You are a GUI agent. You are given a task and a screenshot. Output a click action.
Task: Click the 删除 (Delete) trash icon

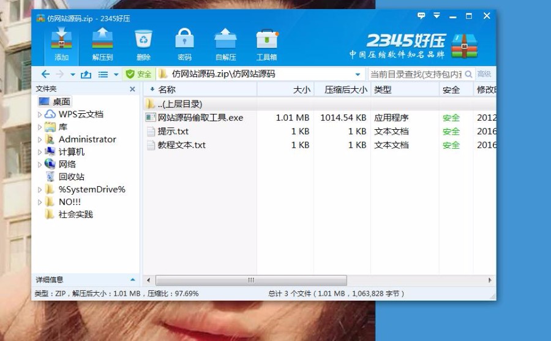tap(143, 45)
